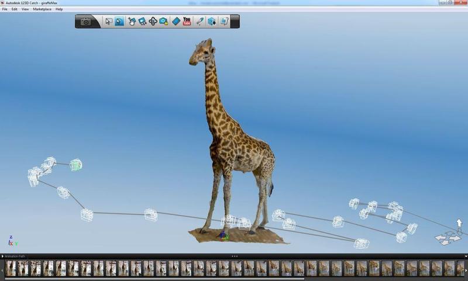Click the right arrow of navigation control
The image size is (468, 281).
[x=455, y=238]
